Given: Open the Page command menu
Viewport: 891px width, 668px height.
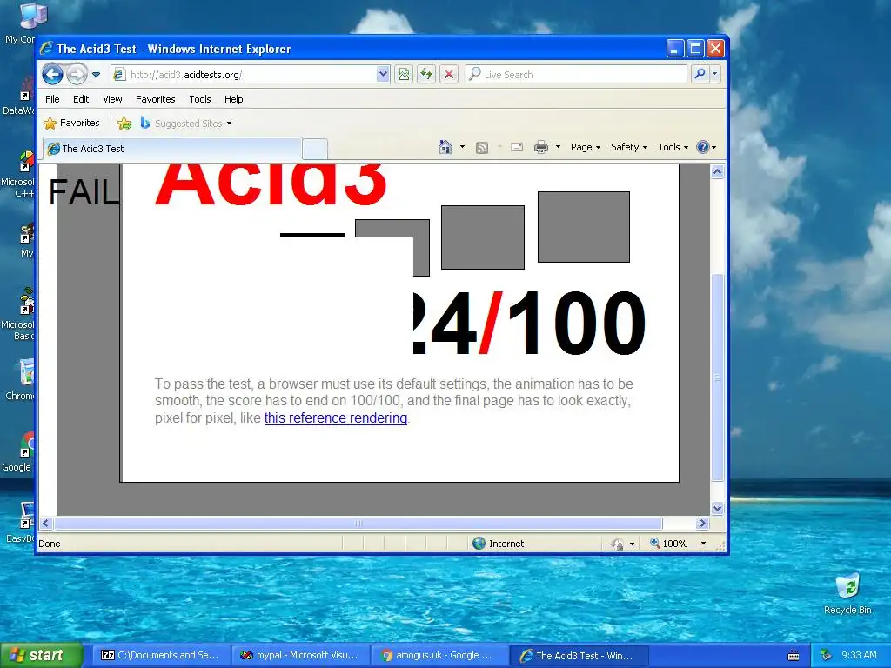Looking at the screenshot, I should [x=586, y=147].
